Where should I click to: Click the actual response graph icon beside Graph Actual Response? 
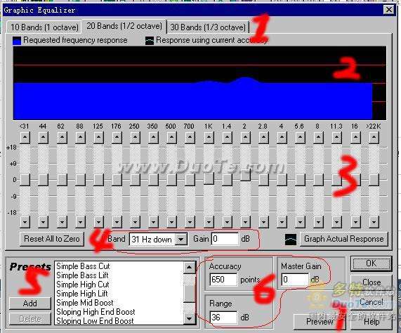point(291,240)
